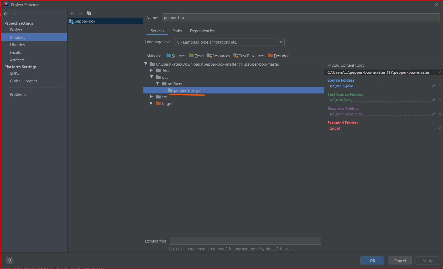
Task: Expand the src folder in the tree
Action: [151, 97]
